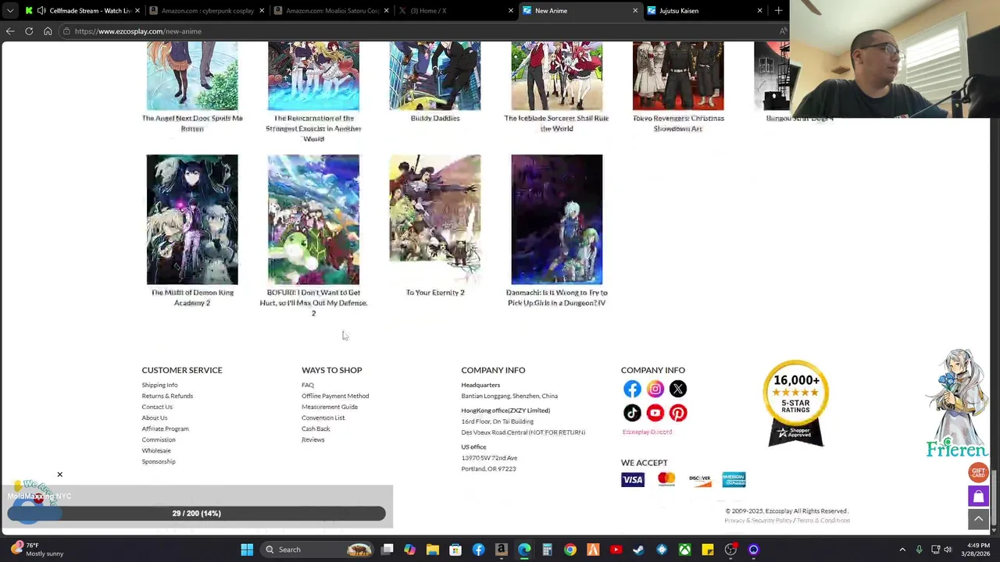Open the Buddy Daddies title link
This screenshot has width=1000, height=562.
point(435,118)
